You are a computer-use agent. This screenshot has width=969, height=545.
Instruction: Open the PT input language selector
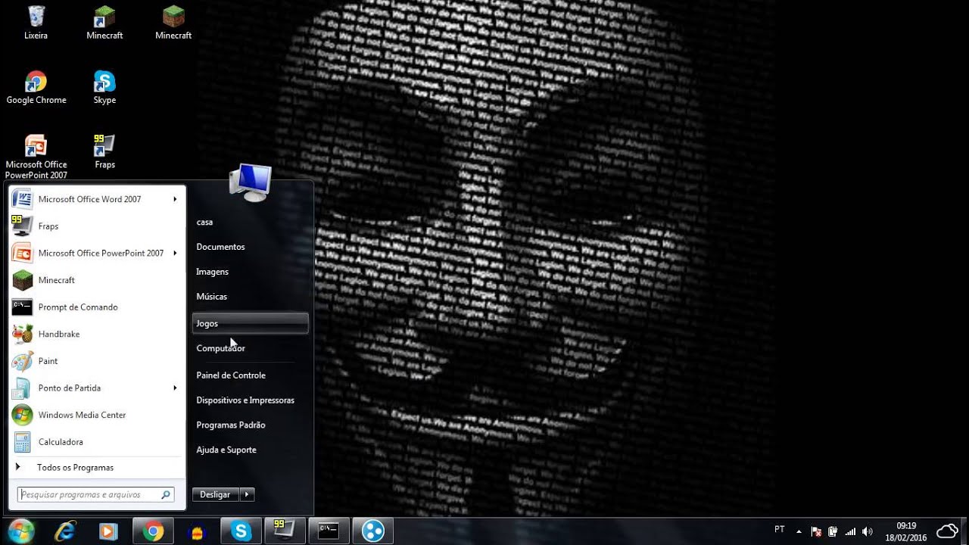point(780,529)
